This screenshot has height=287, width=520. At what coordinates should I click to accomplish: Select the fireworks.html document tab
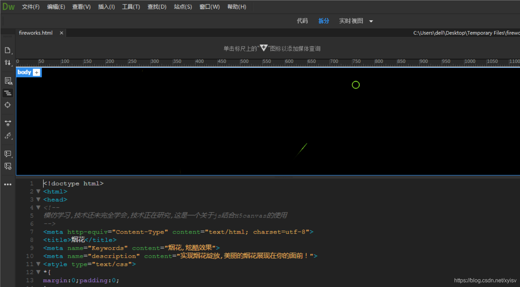tap(36, 33)
